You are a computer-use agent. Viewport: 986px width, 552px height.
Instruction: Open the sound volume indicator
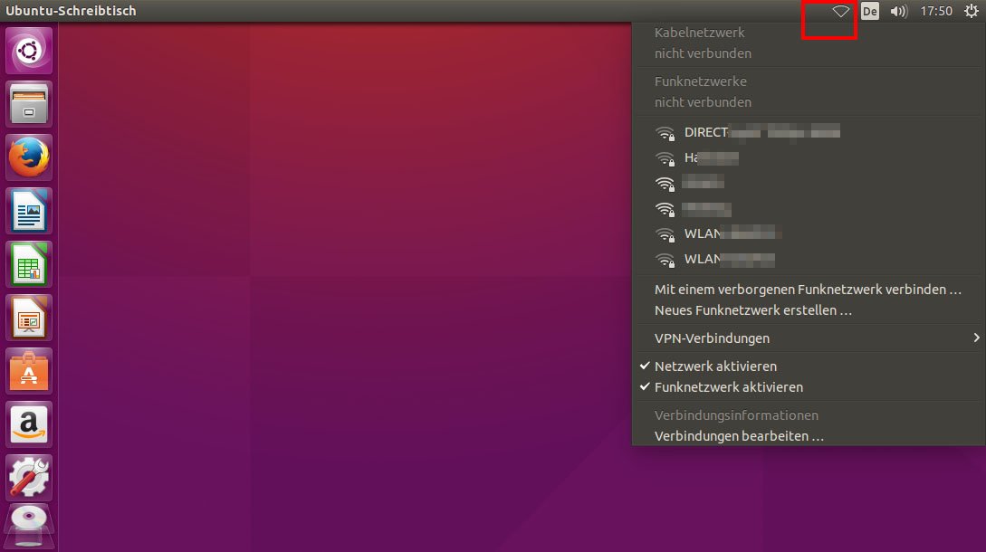(898, 12)
